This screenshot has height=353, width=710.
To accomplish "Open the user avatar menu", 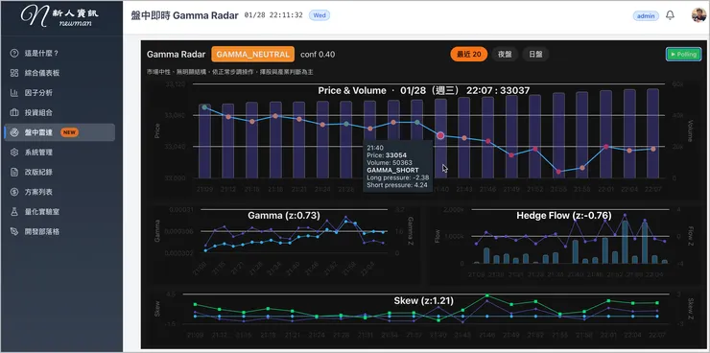I will (698, 15).
